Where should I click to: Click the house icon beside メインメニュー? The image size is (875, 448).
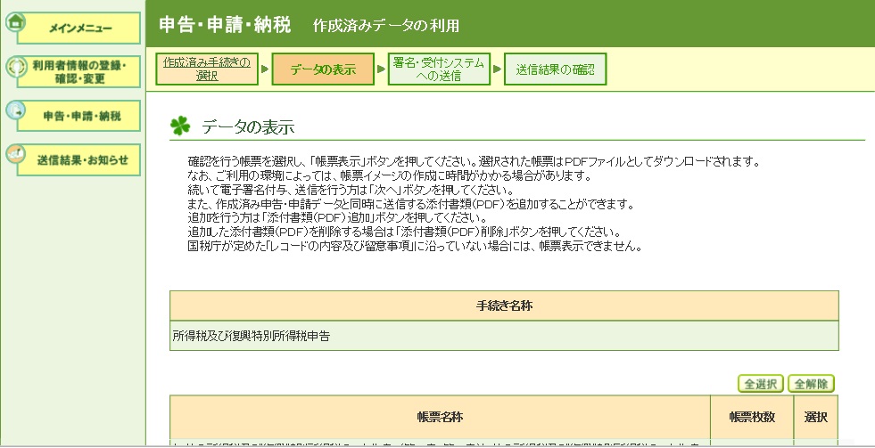tap(15, 21)
